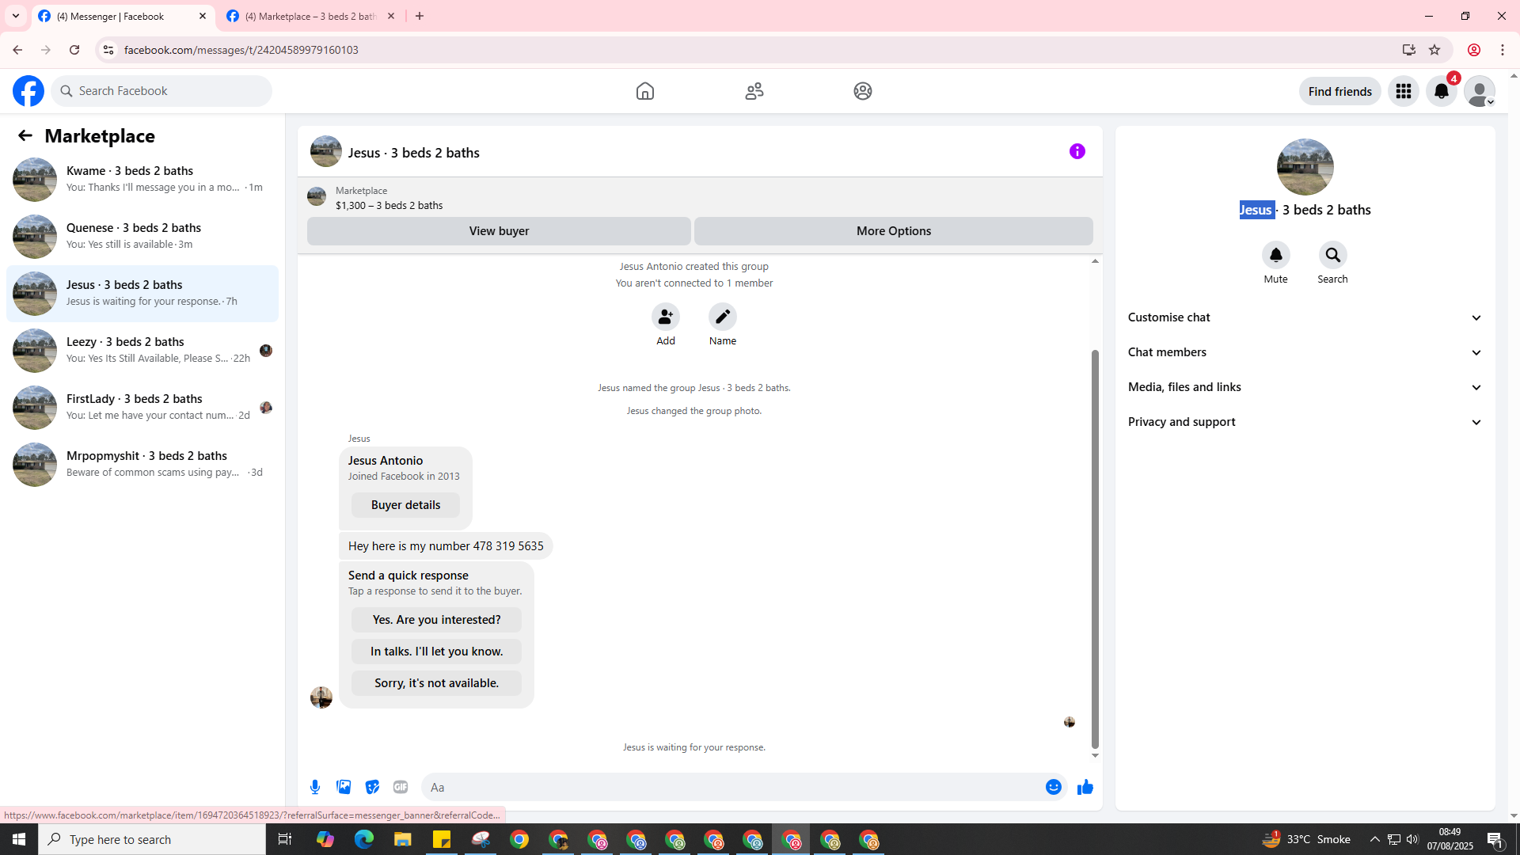The width and height of the screenshot is (1520, 855).
Task: Mute this conversation with bell icon
Action: (1276, 255)
